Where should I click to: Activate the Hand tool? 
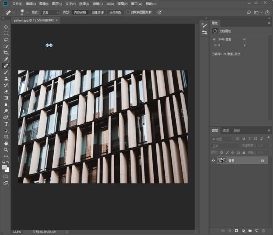click(x=6, y=143)
